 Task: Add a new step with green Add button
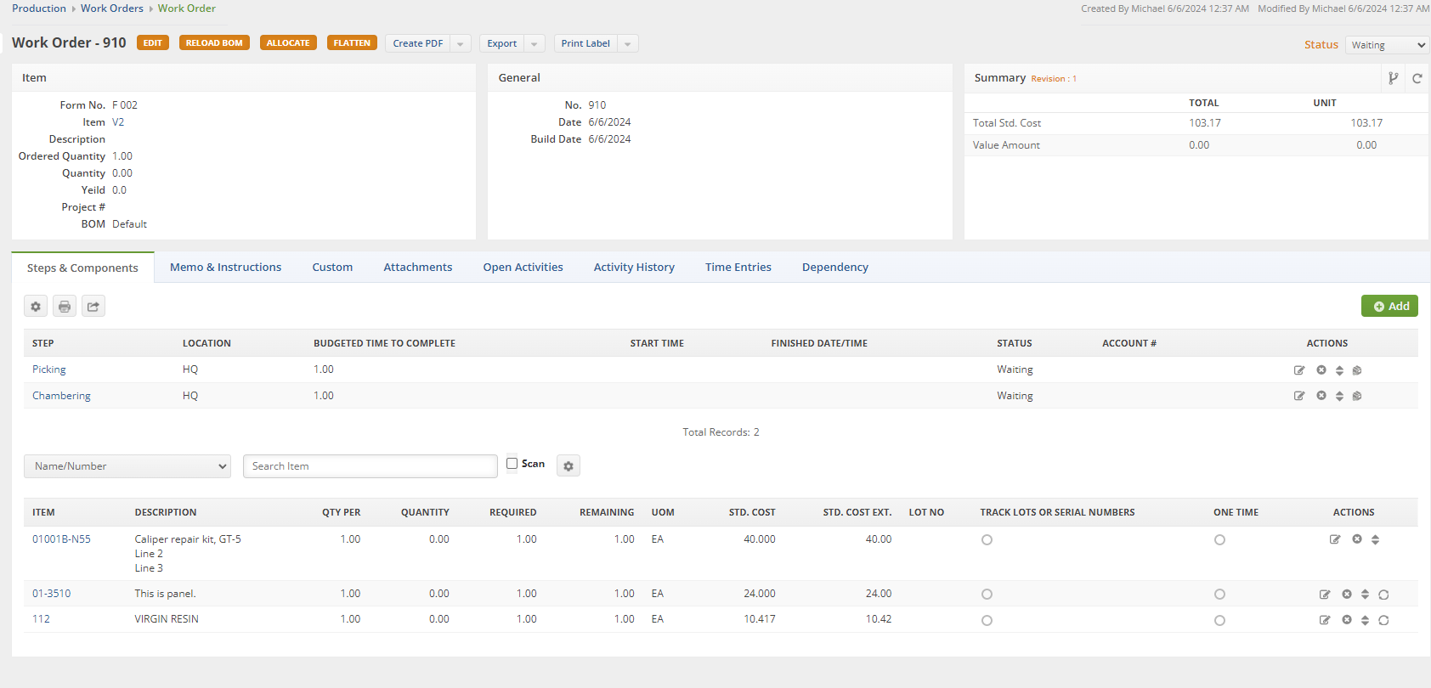click(1389, 307)
